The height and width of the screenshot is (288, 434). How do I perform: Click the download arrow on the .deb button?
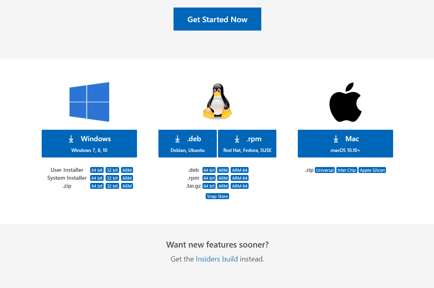[x=177, y=139]
